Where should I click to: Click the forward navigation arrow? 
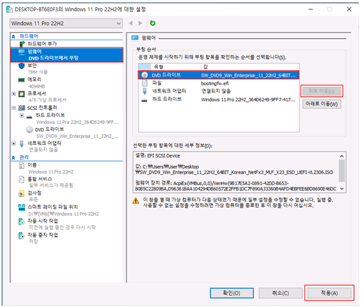point(140,23)
